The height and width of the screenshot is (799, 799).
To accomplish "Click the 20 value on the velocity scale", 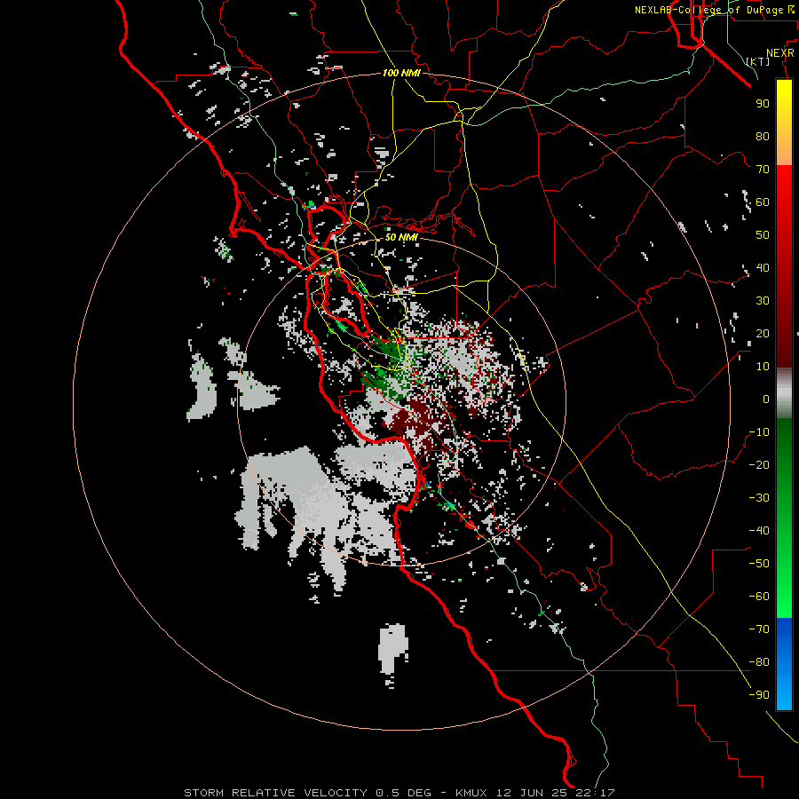I will coord(763,334).
